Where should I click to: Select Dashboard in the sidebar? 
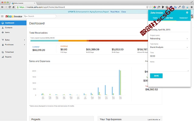tap(13, 23)
